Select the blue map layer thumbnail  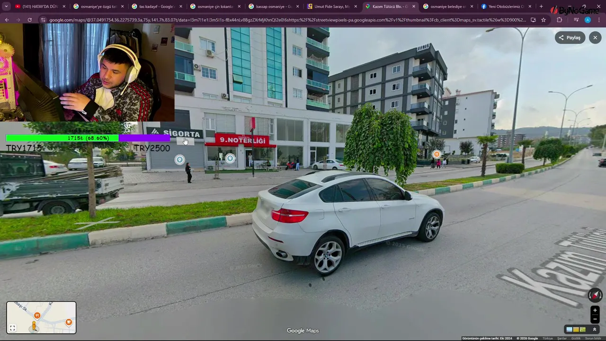(x=570, y=330)
